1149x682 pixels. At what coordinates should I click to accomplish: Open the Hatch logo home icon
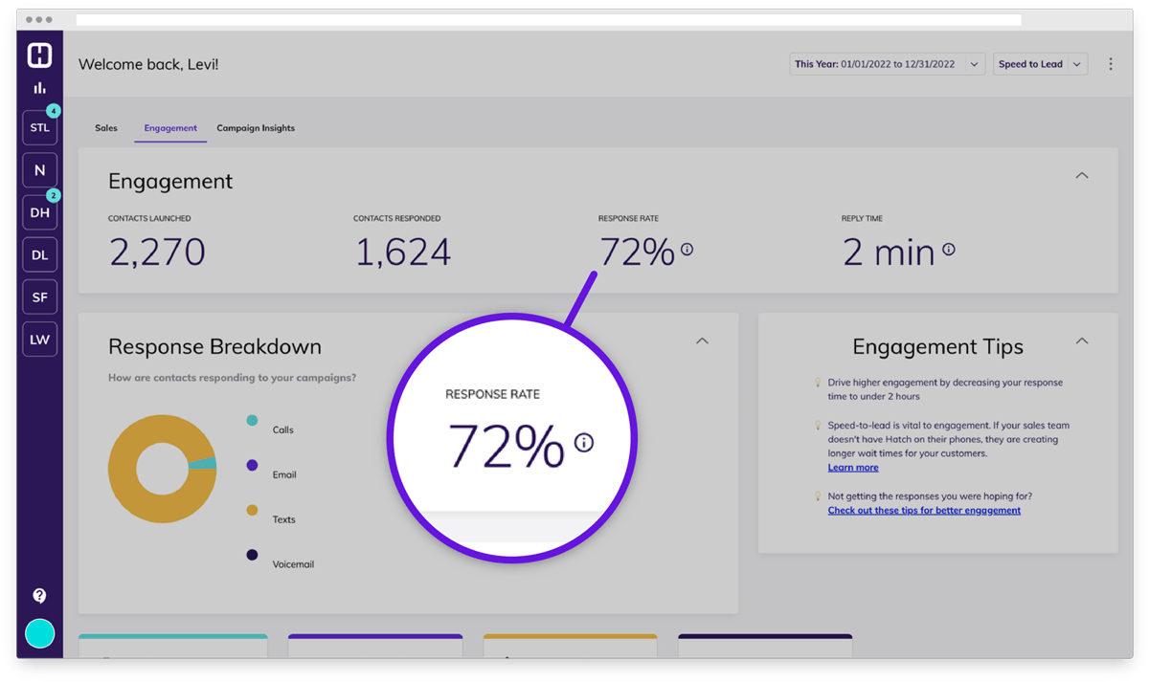click(x=39, y=55)
